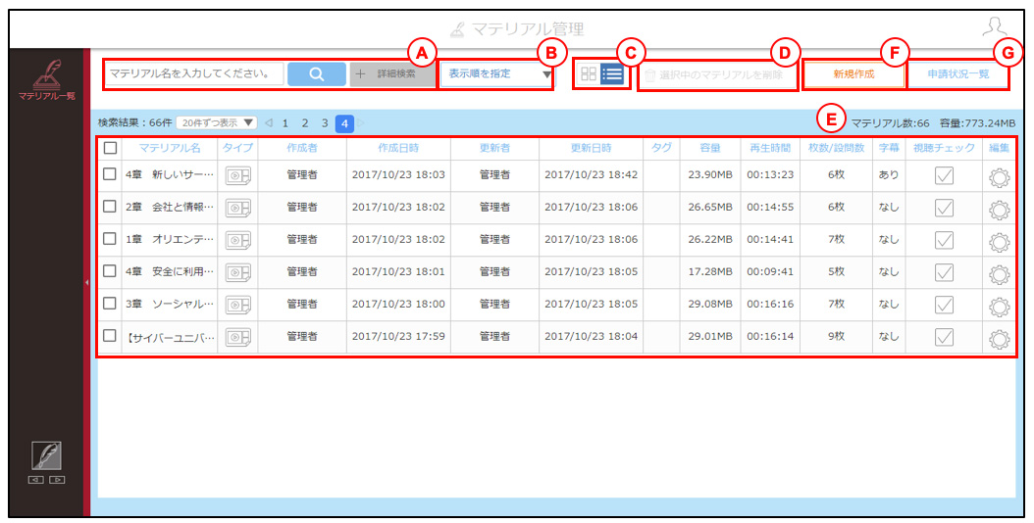Screen dimensions: 1034x523
Task: Tick the select-all header checkbox
Action: [110, 148]
